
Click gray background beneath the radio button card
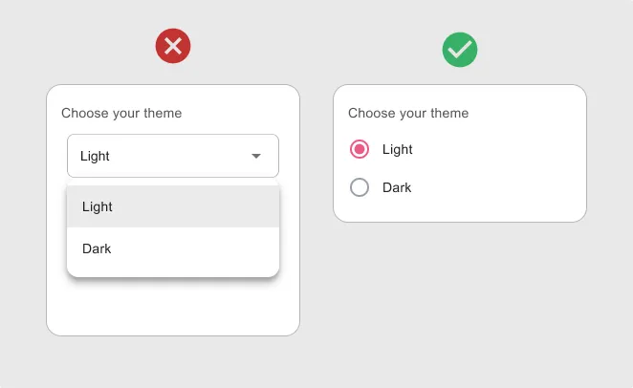(x=459, y=287)
